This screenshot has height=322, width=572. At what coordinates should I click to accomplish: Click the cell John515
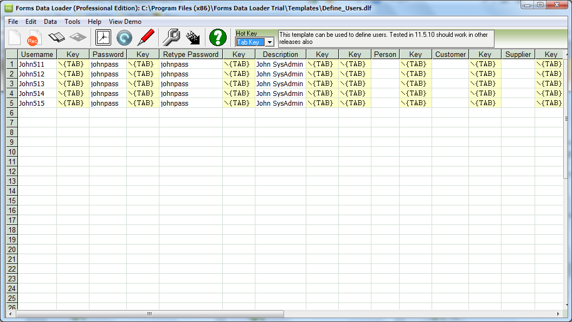pos(37,103)
